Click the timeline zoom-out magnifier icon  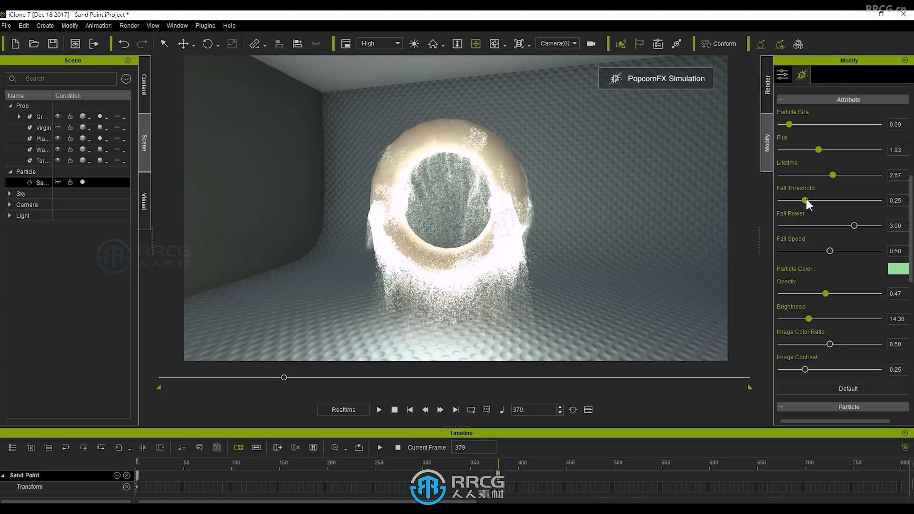tap(335, 447)
